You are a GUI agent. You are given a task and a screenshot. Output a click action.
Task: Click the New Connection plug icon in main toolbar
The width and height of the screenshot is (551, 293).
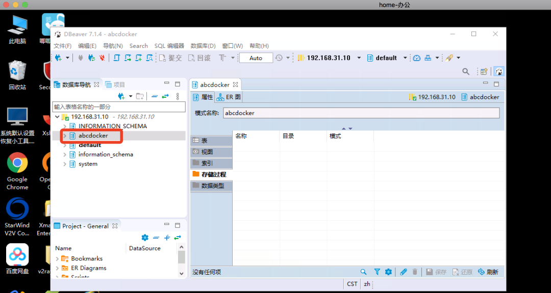58,58
